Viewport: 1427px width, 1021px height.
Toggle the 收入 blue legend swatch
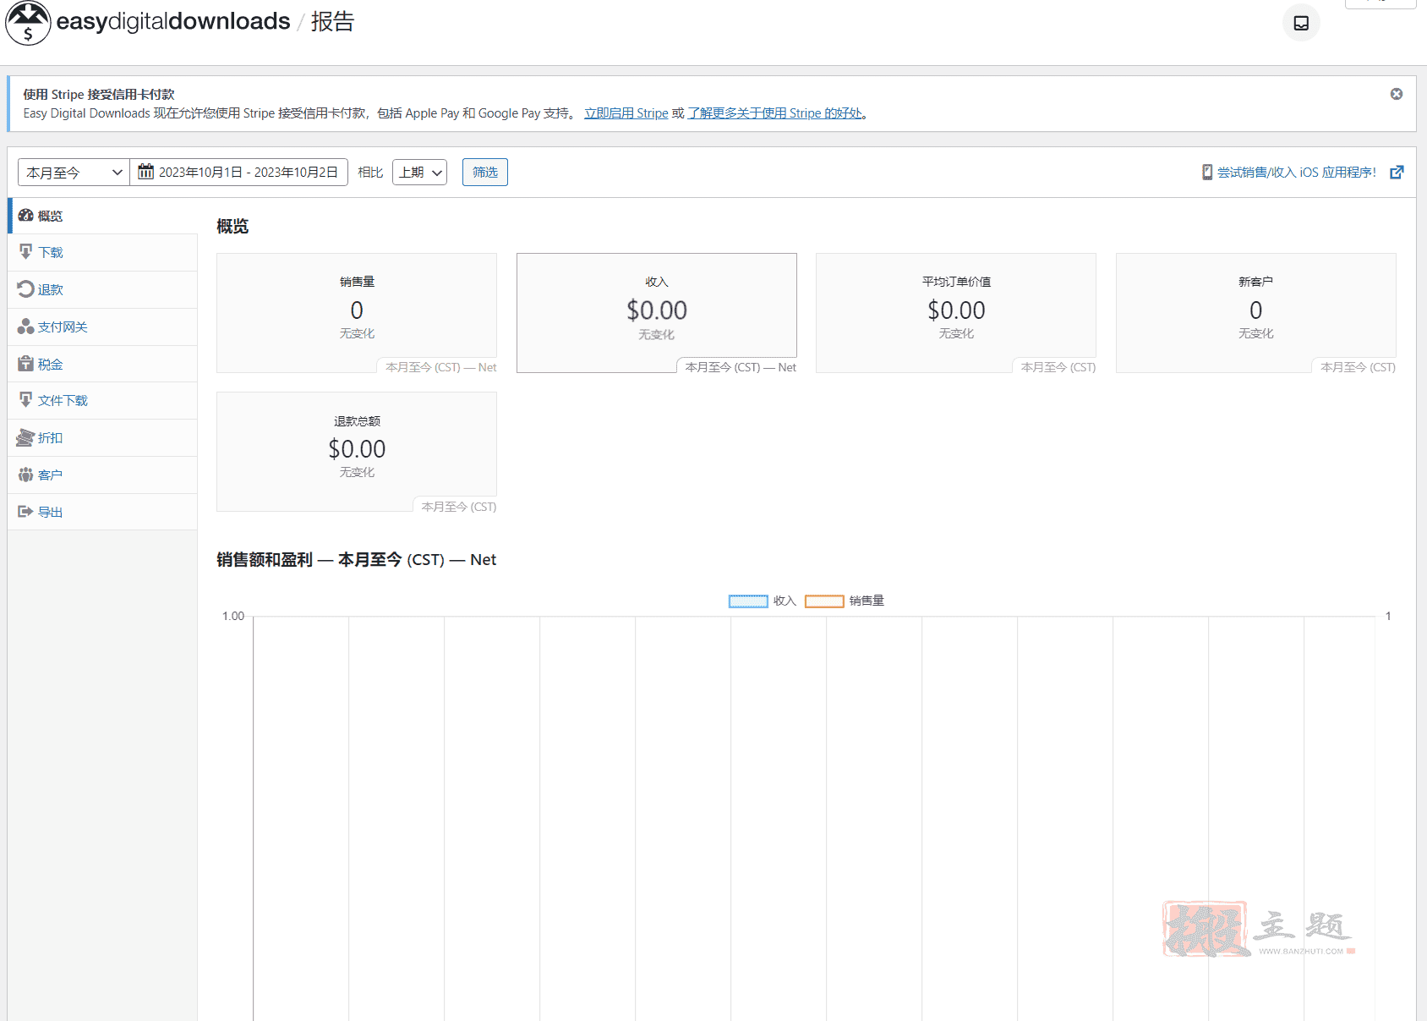pyautogui.click(x=748, y=601)
